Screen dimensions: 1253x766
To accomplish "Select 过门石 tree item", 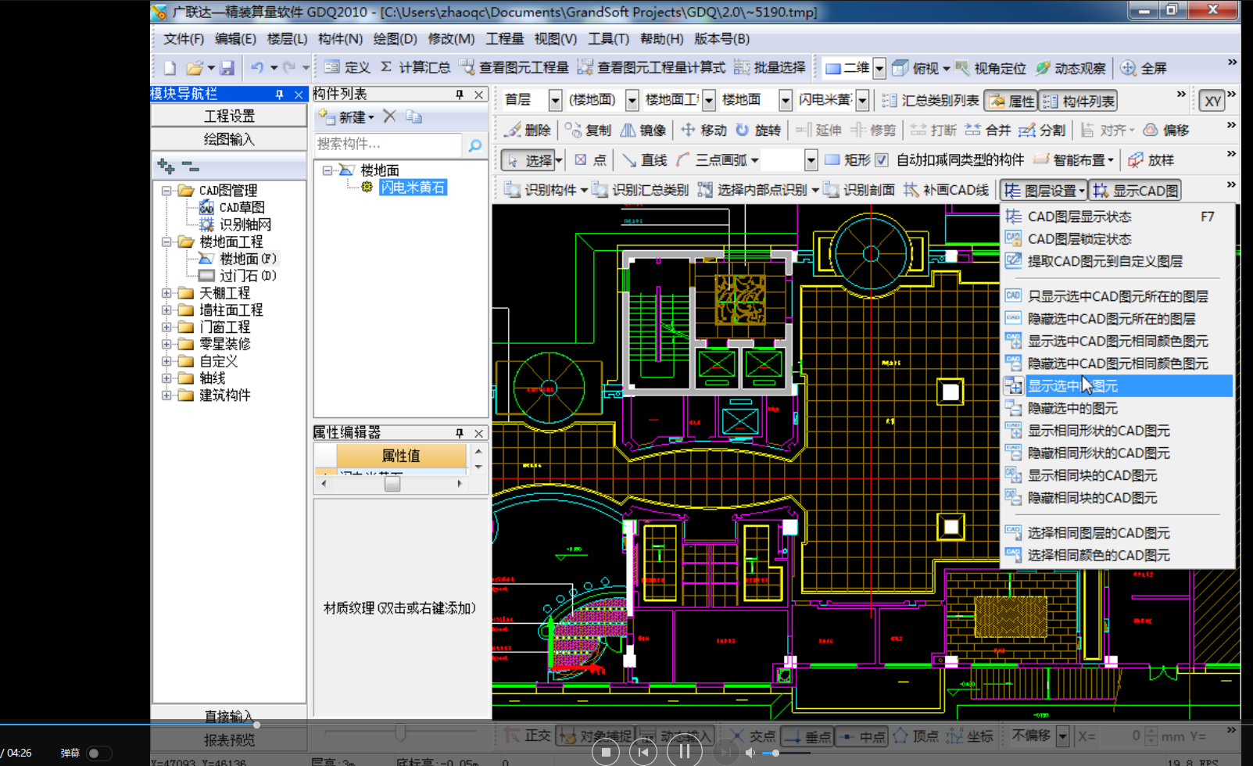I will [x=248, y=276].
